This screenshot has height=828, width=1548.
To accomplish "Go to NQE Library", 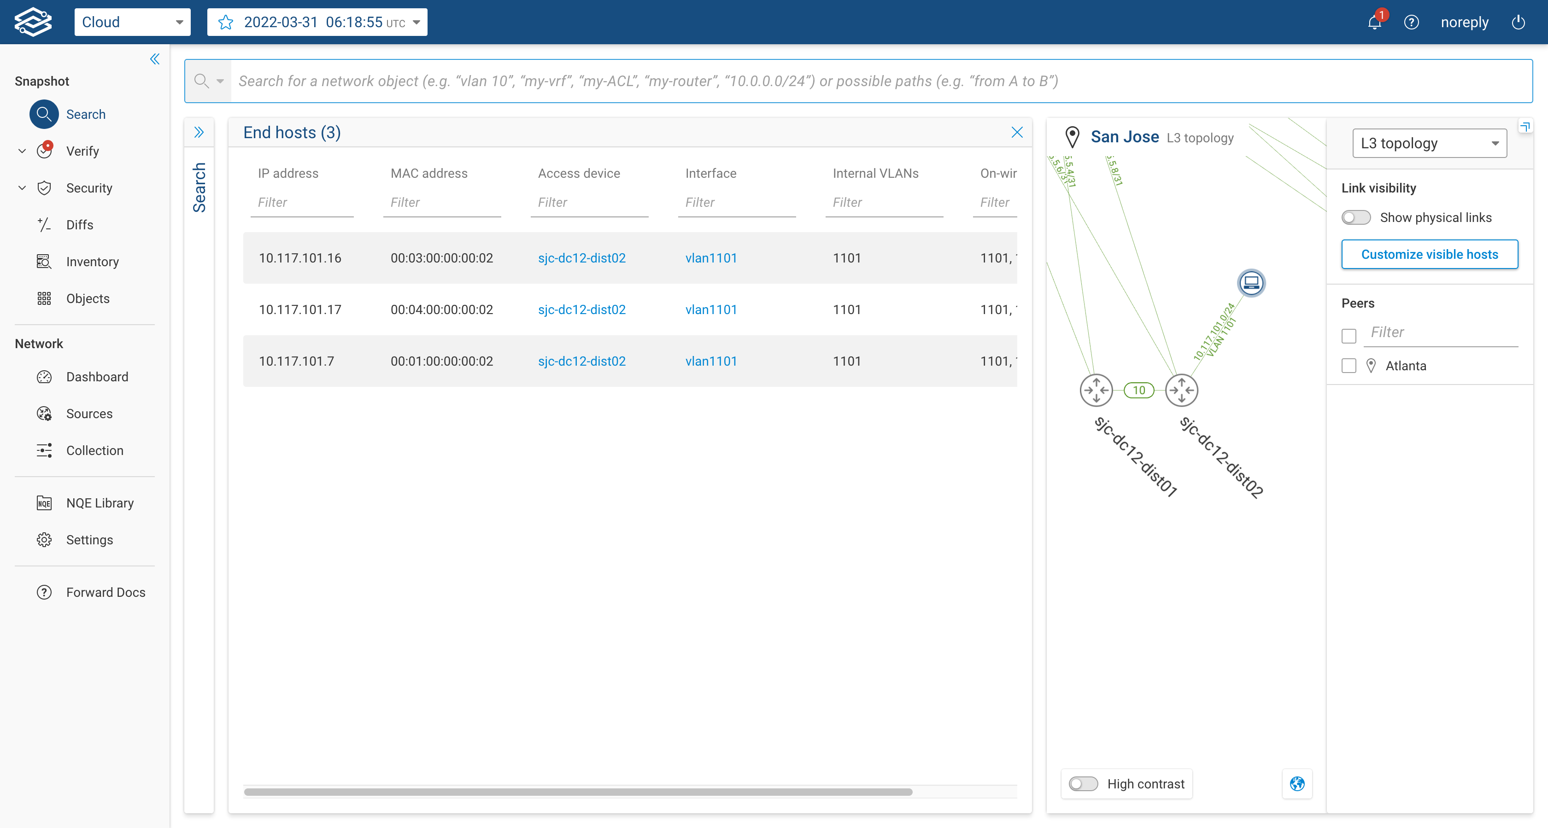I will (x=100, y=503).
